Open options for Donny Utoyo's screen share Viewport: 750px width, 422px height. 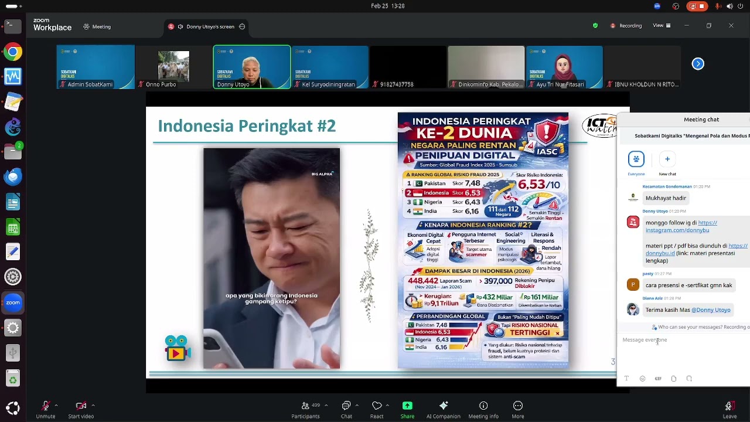pos(242,26)
